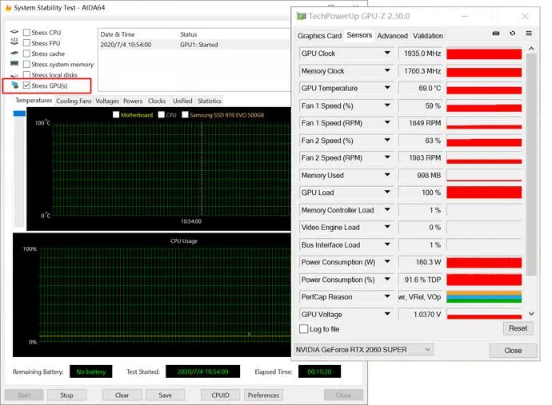This screenshot has height=405, width=552.
Task: Open the NVIDIA GeForce RTX 2060 SUPER selector
Action: pos(364,350)
